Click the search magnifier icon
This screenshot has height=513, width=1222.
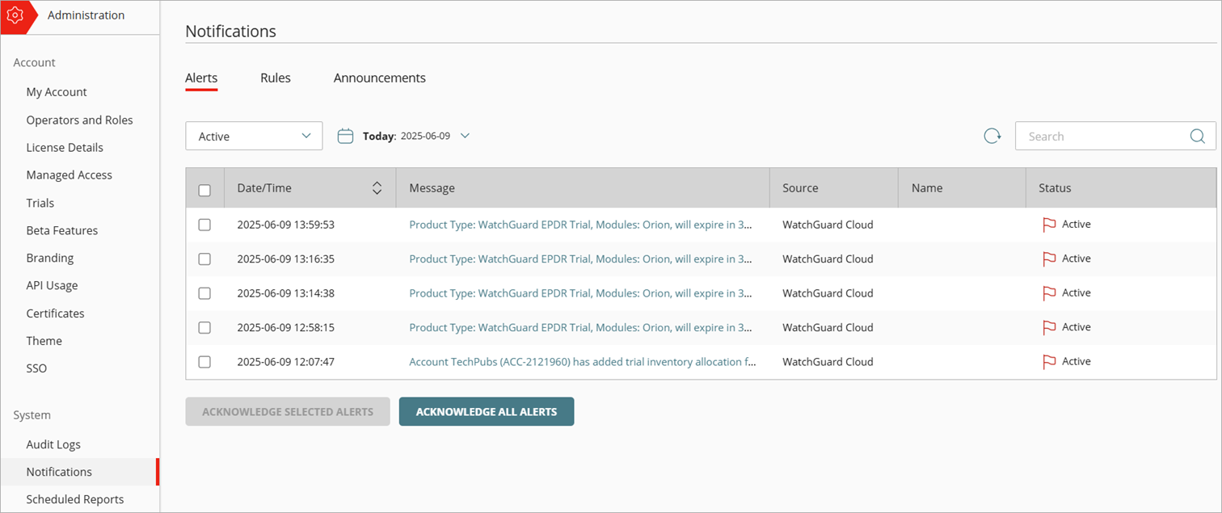click(x=1197, y=137)
